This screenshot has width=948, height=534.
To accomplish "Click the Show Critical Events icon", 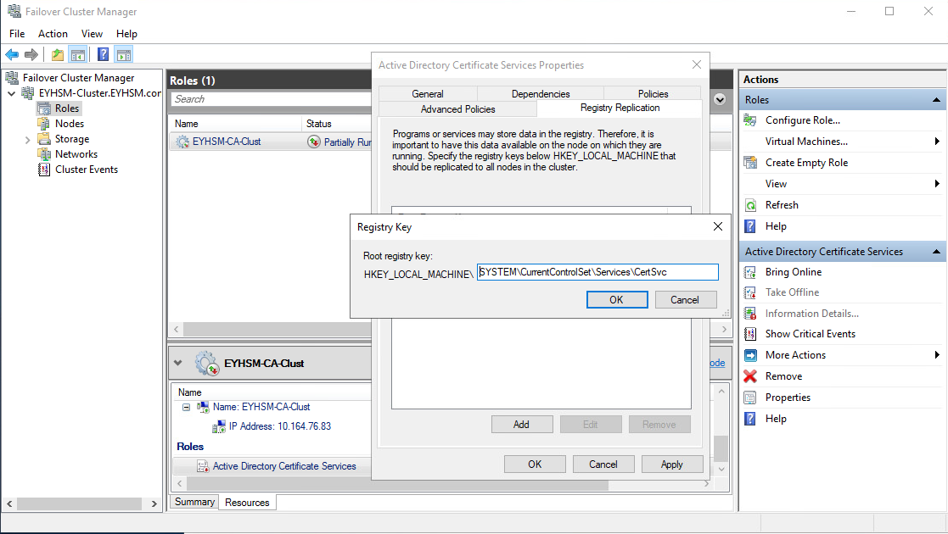I will [750, 334].
